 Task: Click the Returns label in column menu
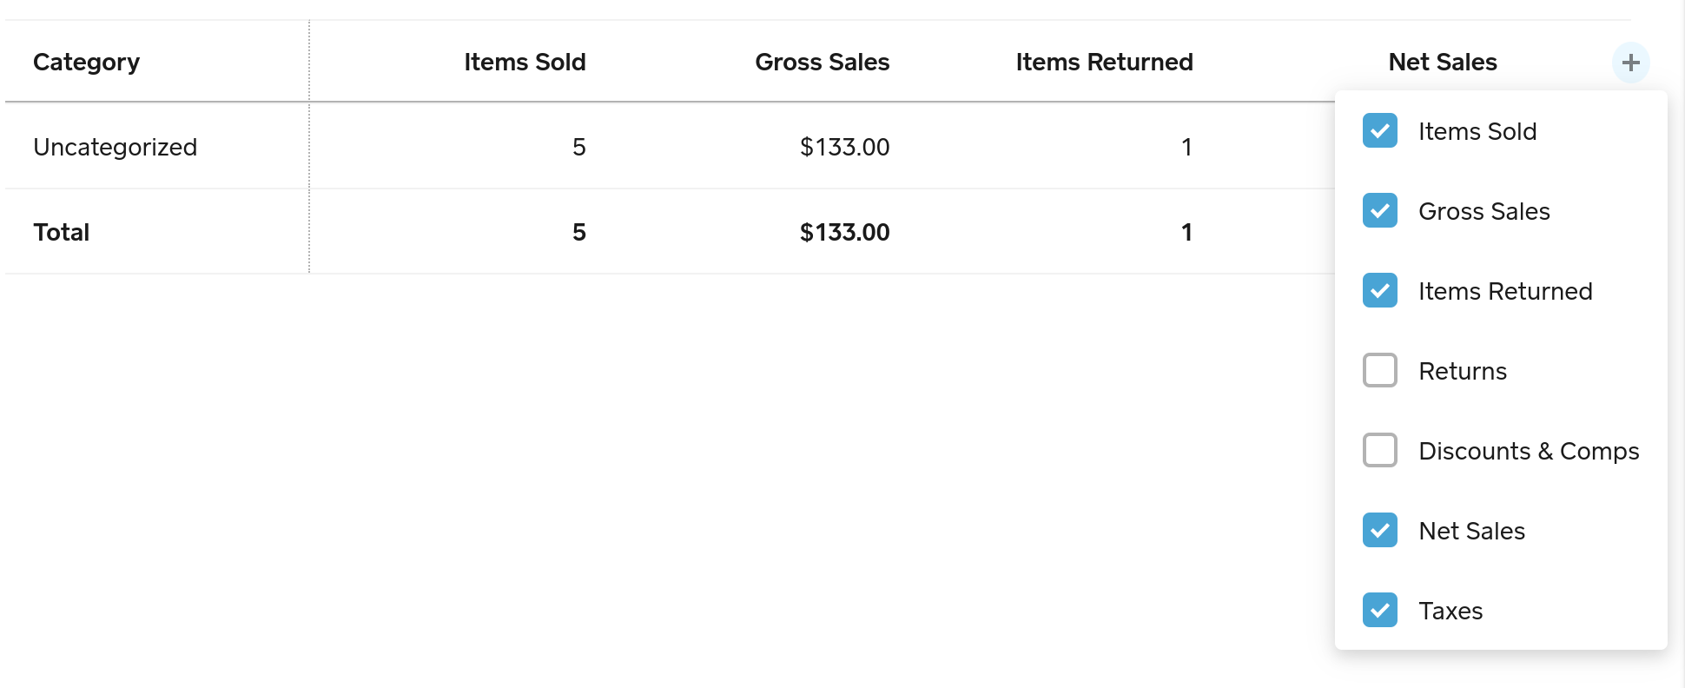(x=1462, y=372)
